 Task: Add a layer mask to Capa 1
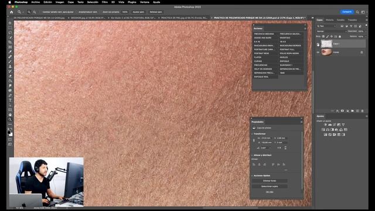point(342,111)
